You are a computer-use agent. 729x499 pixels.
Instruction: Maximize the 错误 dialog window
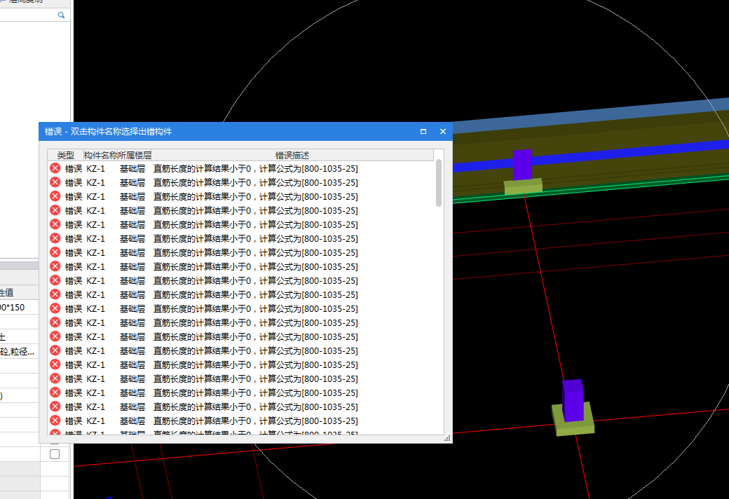click(x=423, y=132)
